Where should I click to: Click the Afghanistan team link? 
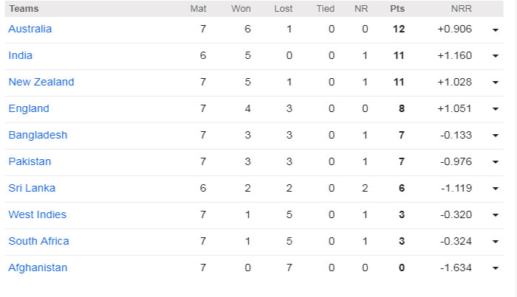pyautogui.click(x=38, y=268)
